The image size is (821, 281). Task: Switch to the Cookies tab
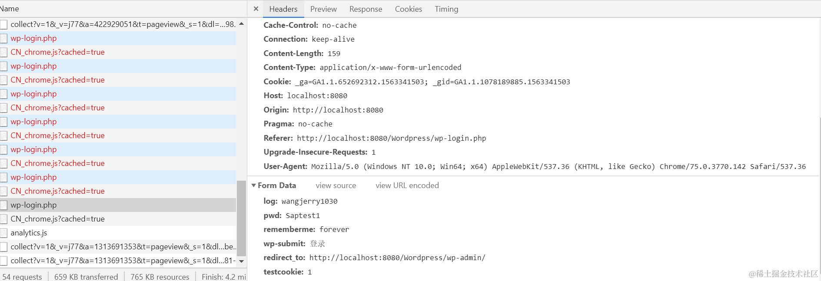coord(408,9)
